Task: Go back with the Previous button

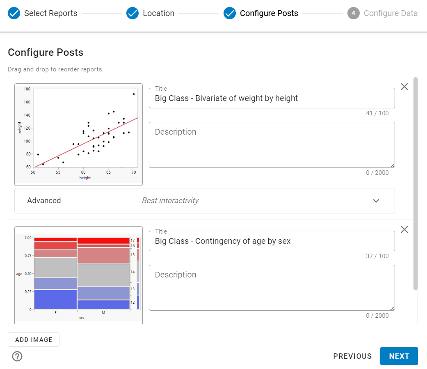Action: (352, 356)
